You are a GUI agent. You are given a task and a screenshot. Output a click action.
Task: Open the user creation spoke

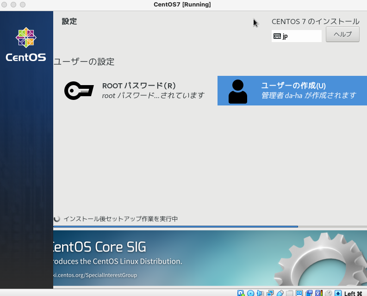coord(292,91)
